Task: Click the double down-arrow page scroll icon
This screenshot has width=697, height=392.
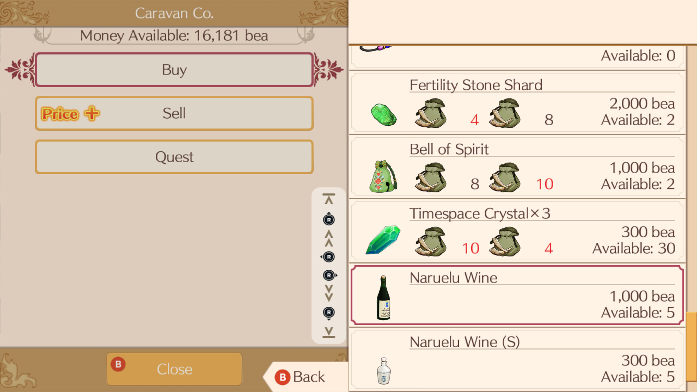Action: [x=329, y=293]
